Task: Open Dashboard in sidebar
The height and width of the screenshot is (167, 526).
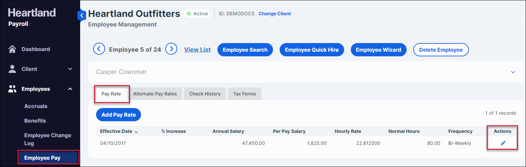Action: (36, 49)
